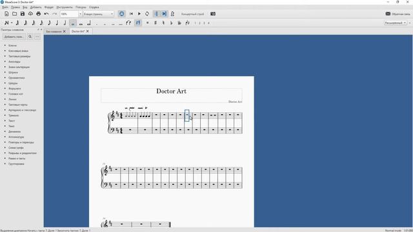413x232 pixels.
Task: Open the image capture camera tool
Action: [x=213, y=14]
